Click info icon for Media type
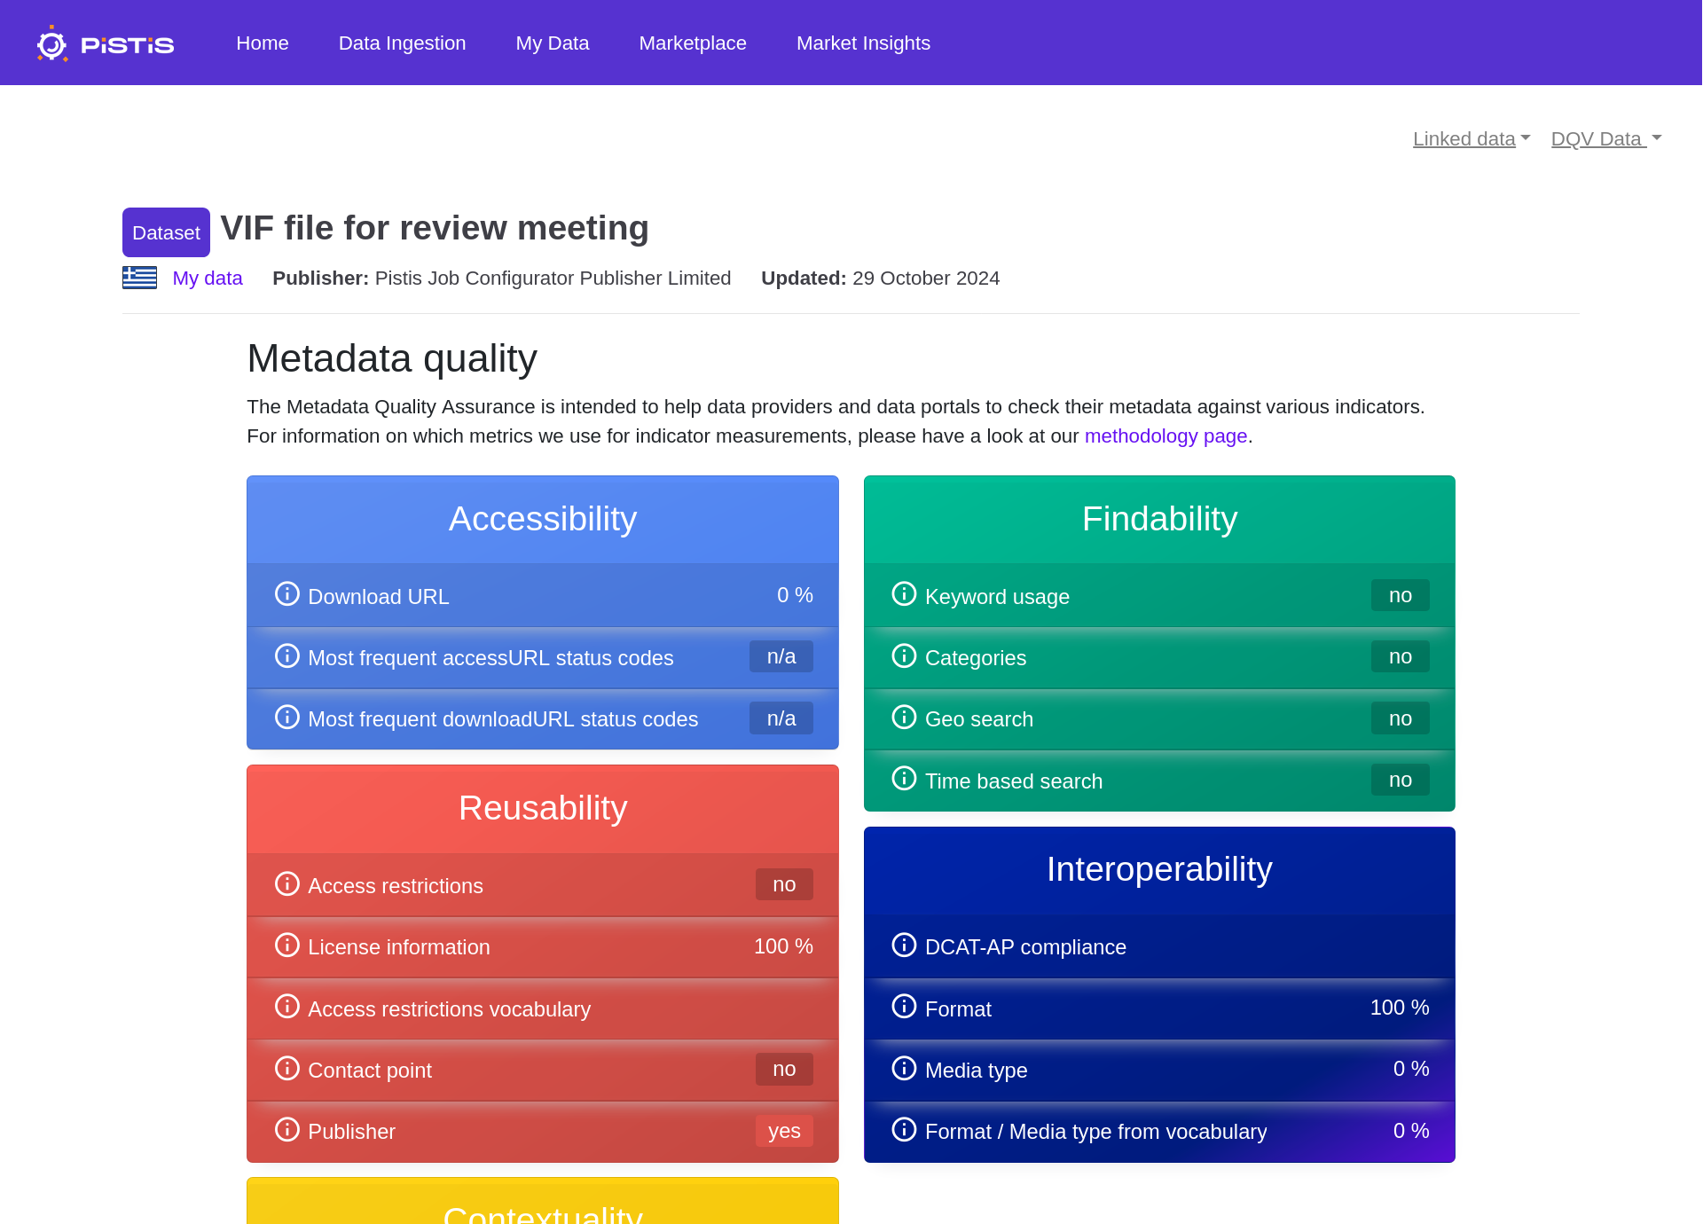Image resolution: width=1703 pixels, height=1224 pixels. pos(904,1068)
